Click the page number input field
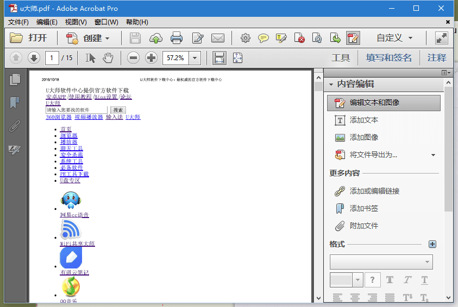The image size is (458, 307). [x=52, y=58]
